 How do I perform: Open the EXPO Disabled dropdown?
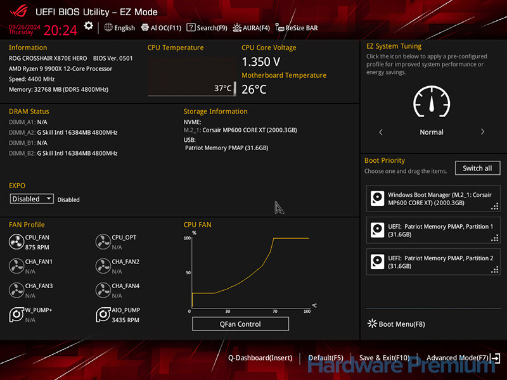[32, 199]
